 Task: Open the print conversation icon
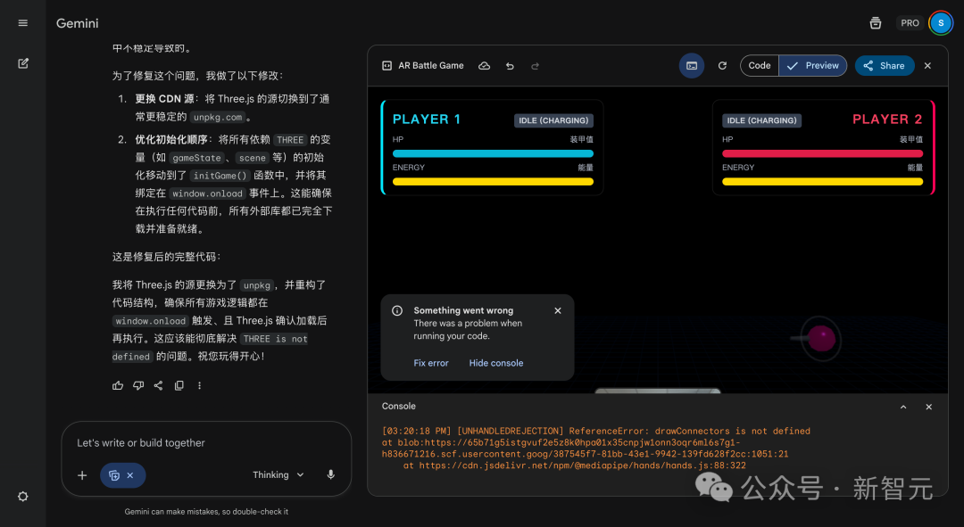pyautogui.click(x=876, y=23)
